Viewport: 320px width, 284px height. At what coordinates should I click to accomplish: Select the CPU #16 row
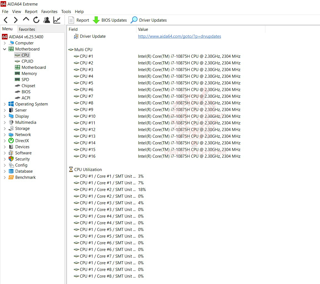point(157,156)
